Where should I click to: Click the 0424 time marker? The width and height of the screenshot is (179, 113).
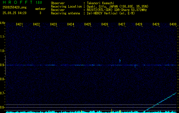pyautogui.click(x=71, y=24)
